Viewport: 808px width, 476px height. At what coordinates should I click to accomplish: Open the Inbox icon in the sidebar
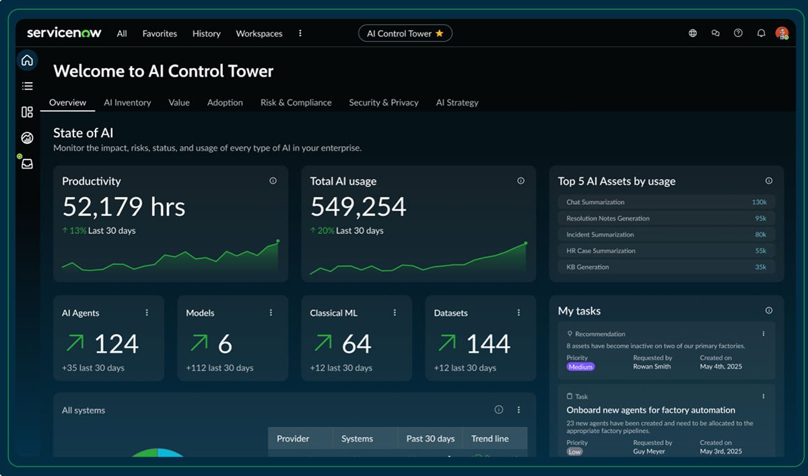click(27, 163)
